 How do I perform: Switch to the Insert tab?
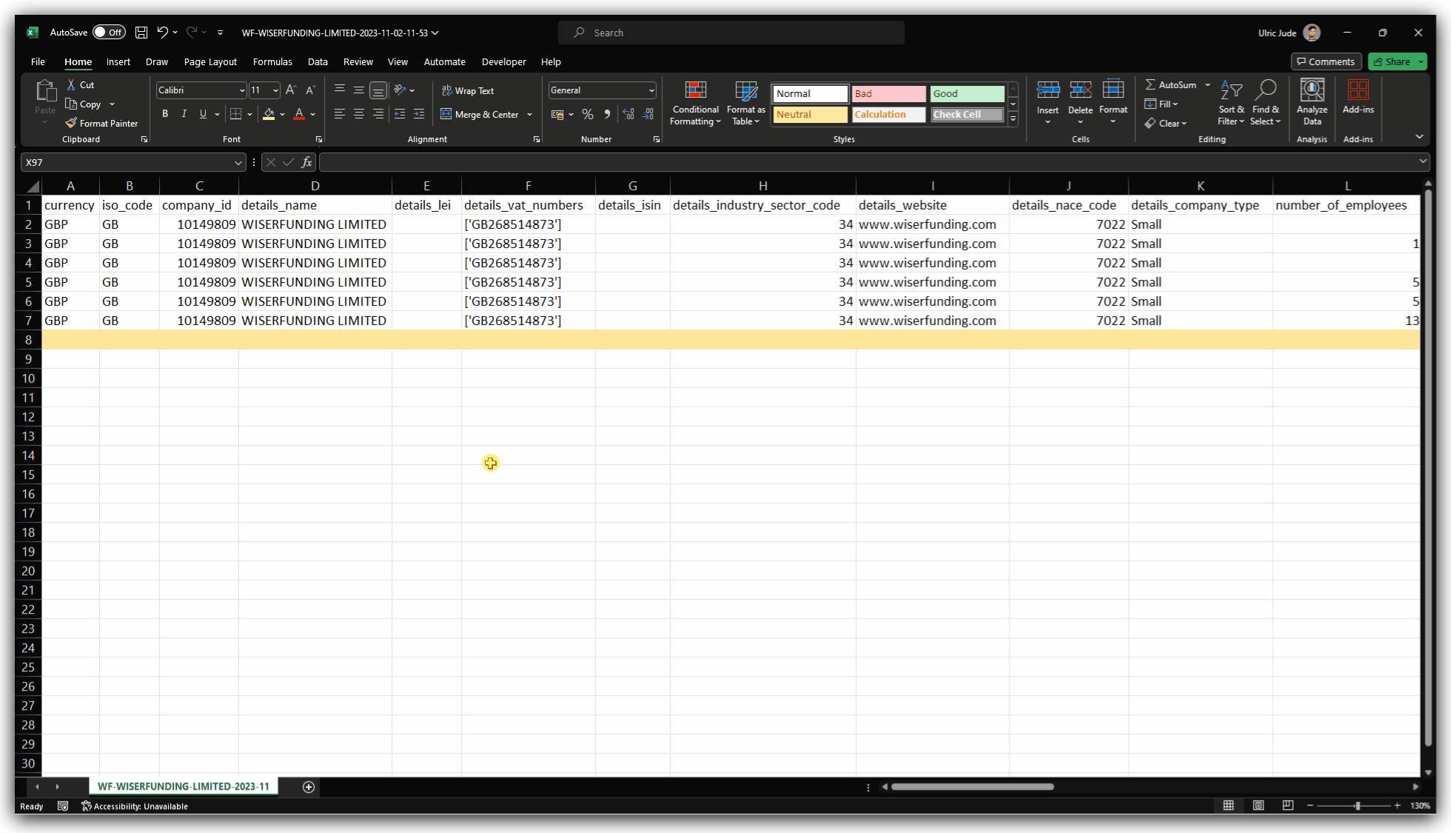pos(118,62)
